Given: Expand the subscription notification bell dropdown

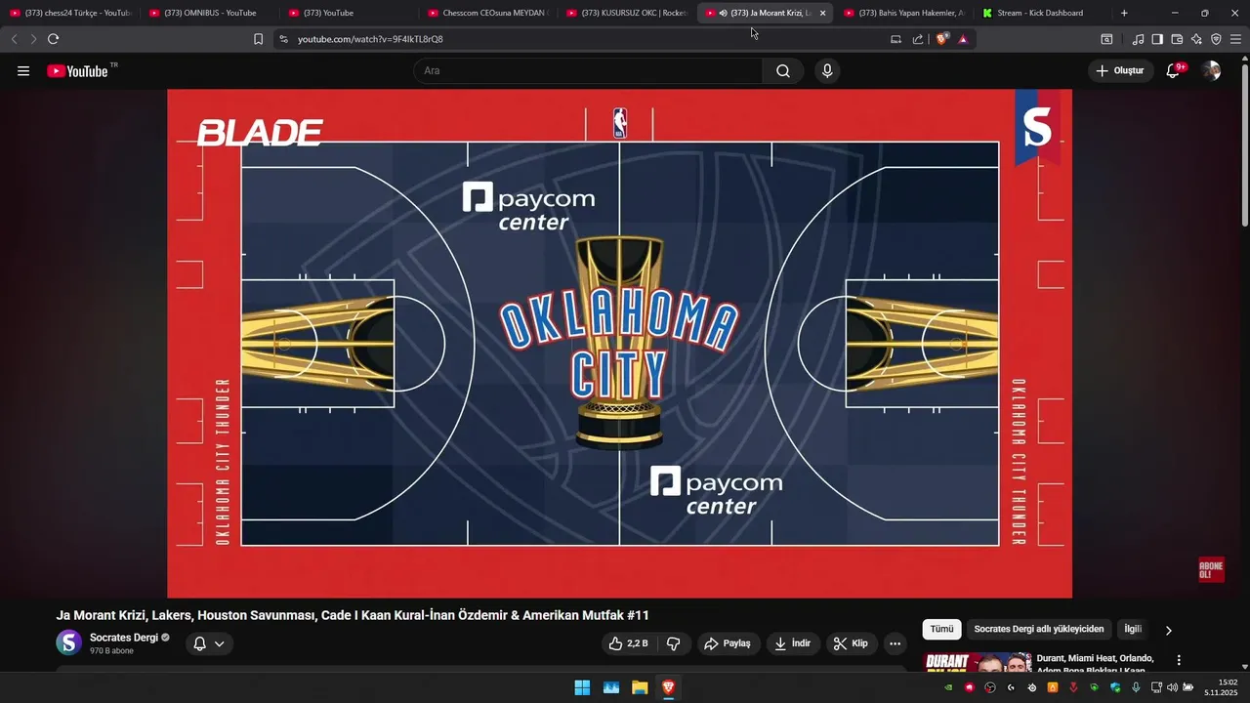Looking at the screenshot, I should (x=209, y=643).
